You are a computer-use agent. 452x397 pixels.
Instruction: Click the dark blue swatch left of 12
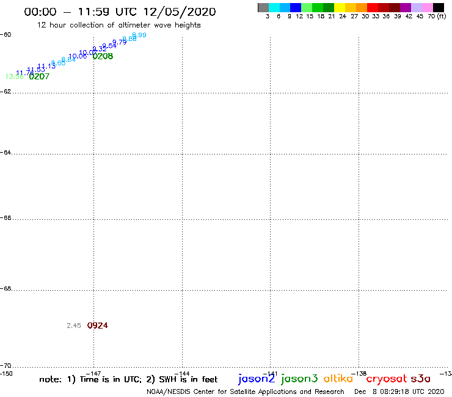tap(296, 8)
